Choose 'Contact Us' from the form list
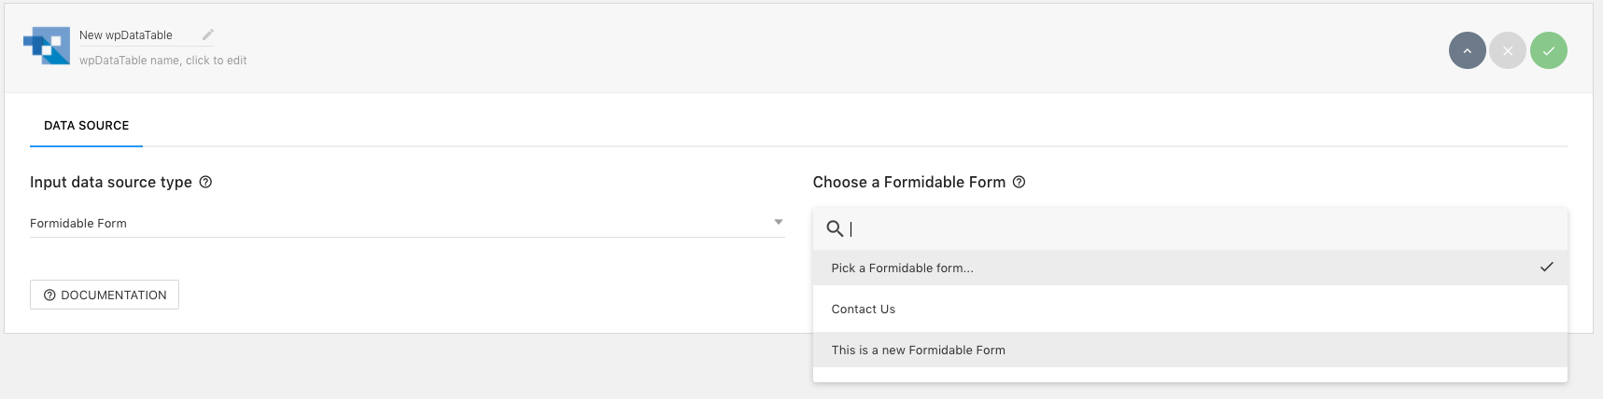Image resolution: width=1603 pixels, height=399 pixels. click(864, 310)
